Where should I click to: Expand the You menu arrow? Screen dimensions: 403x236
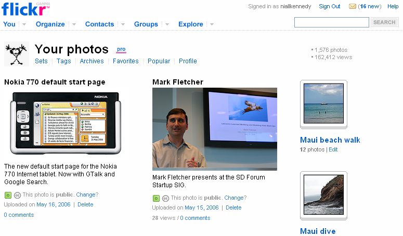click(x=24, y=24)
